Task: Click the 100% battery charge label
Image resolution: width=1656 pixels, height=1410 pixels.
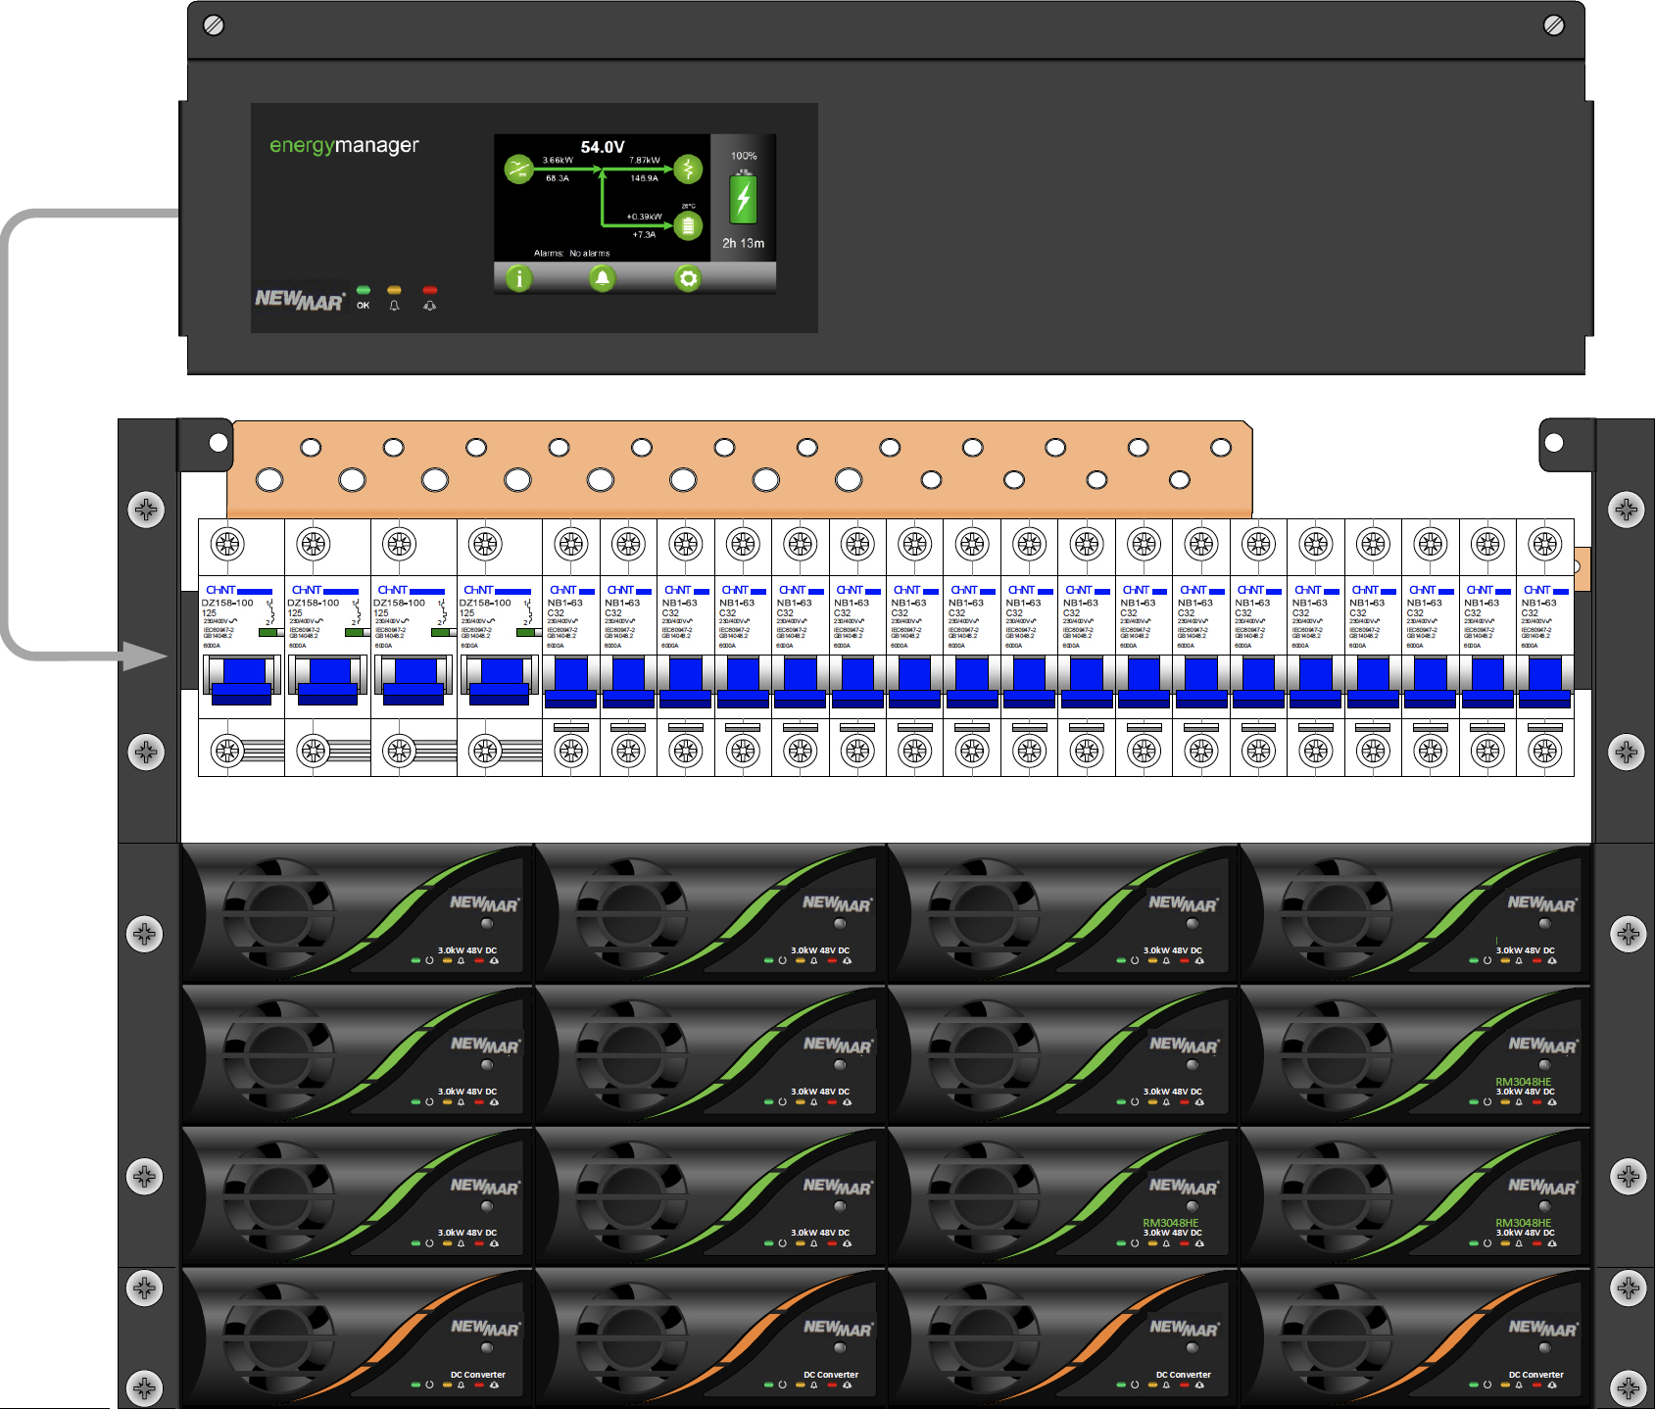Action: point(744,156)
